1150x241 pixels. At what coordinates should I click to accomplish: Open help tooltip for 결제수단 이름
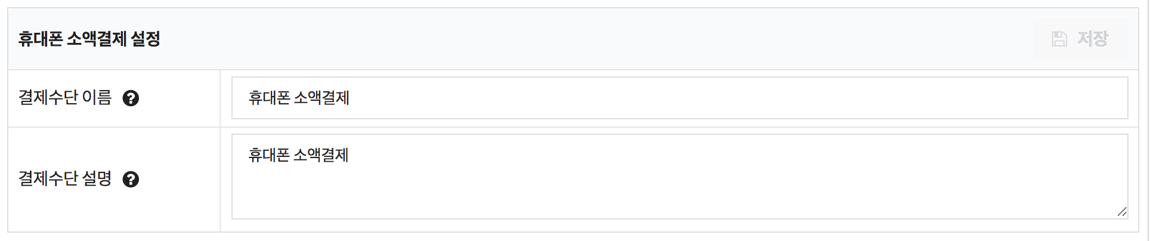(x=131, y=98)
